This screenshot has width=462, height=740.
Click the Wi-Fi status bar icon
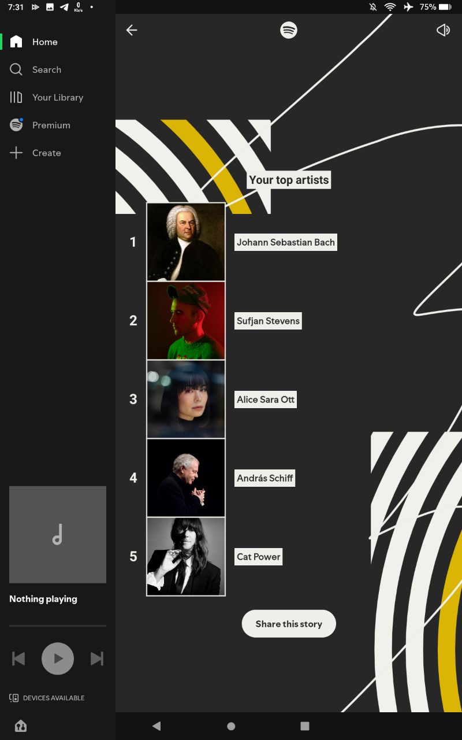[390, 7]
